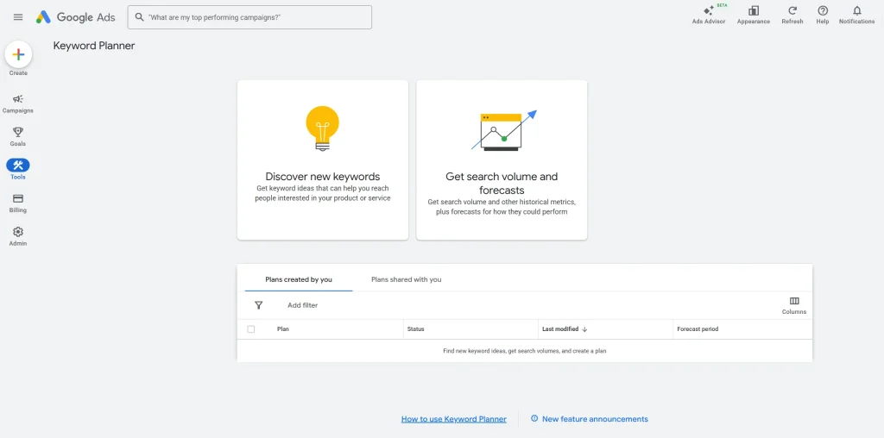Click the Create plus button
The height and width of the screenshot is (438, 884).
[18, 54]
